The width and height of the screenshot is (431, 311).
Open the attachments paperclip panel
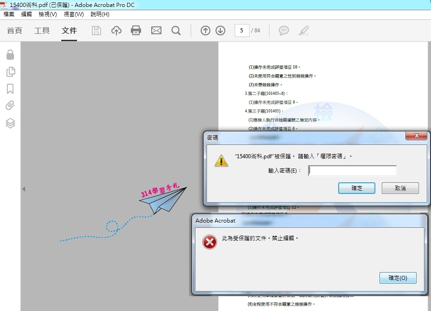point(10,106)
